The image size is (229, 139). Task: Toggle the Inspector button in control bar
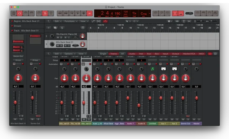(x=19, y=13)
